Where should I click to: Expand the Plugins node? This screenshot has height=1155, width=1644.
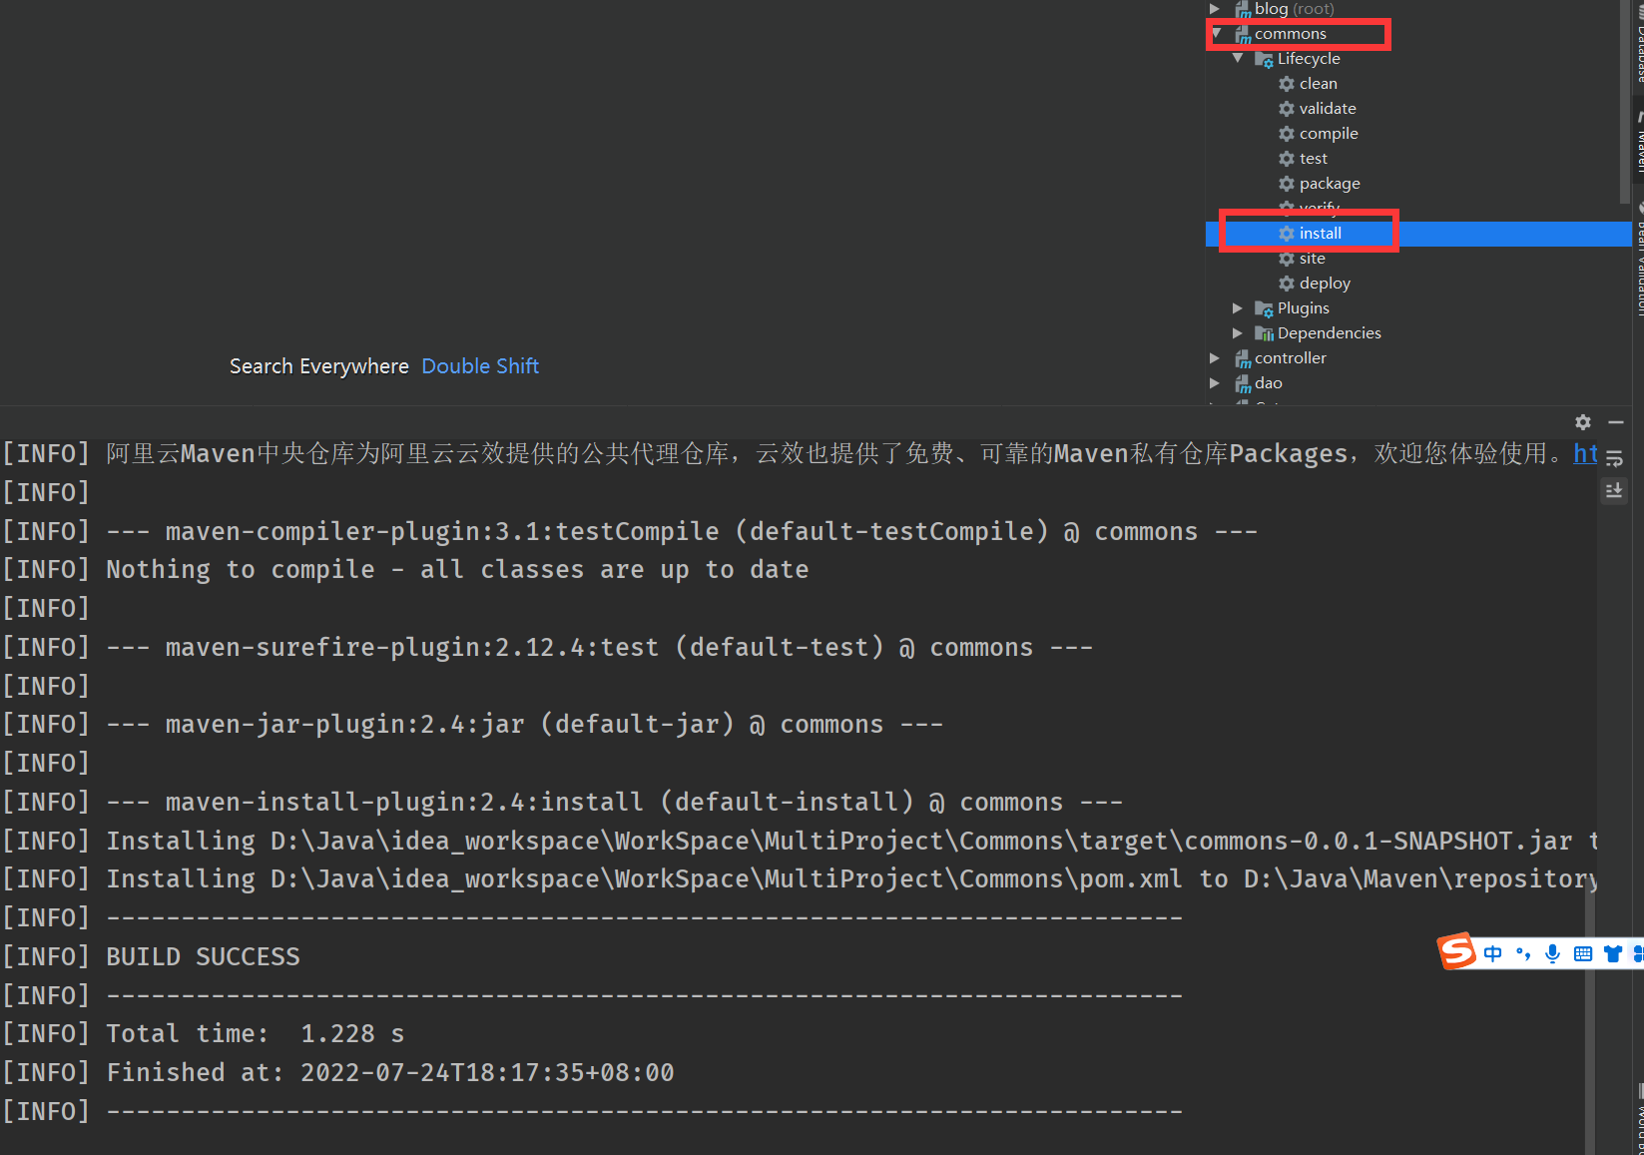(1238, 308)
